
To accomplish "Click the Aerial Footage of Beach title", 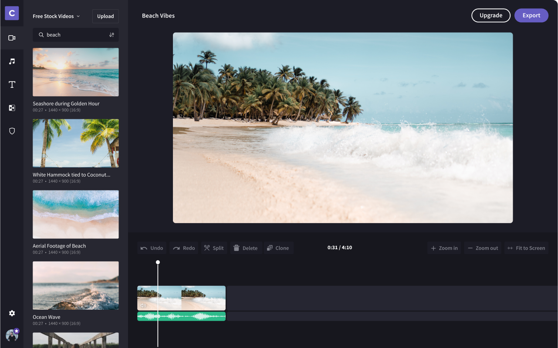I will point(59,246).
